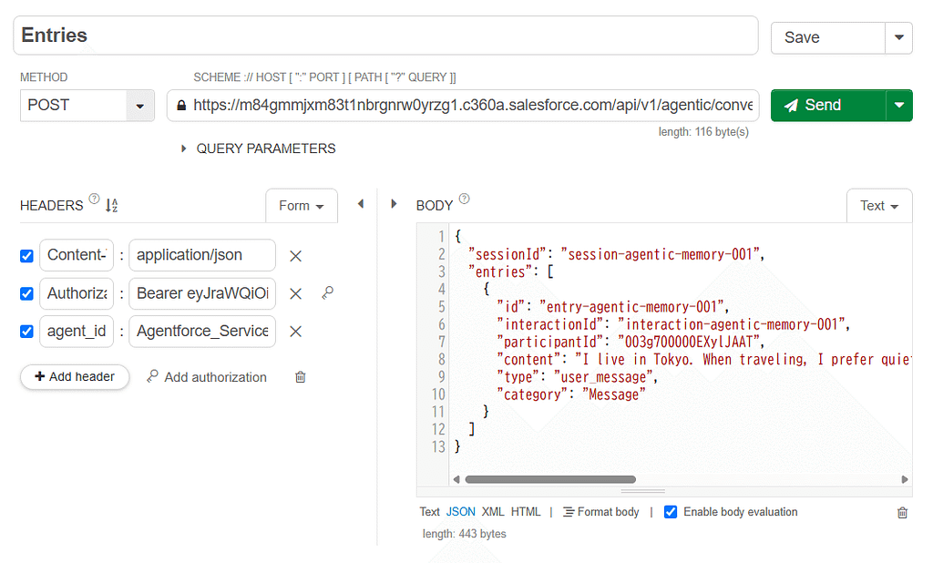Edit the agent_id header name field
This screenshot has height=563, width=933.
point(77,331)
